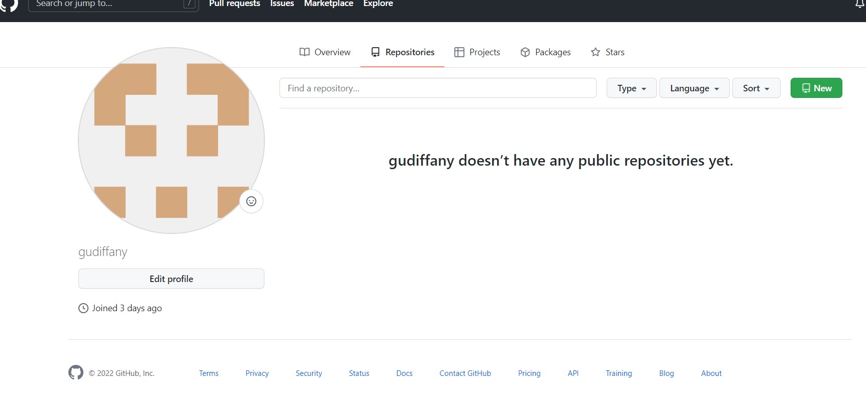
Task: Click the Joined 3 days ago text
Action: (x=127, y=308)
